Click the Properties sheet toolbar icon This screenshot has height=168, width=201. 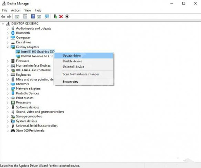point(25,16)
